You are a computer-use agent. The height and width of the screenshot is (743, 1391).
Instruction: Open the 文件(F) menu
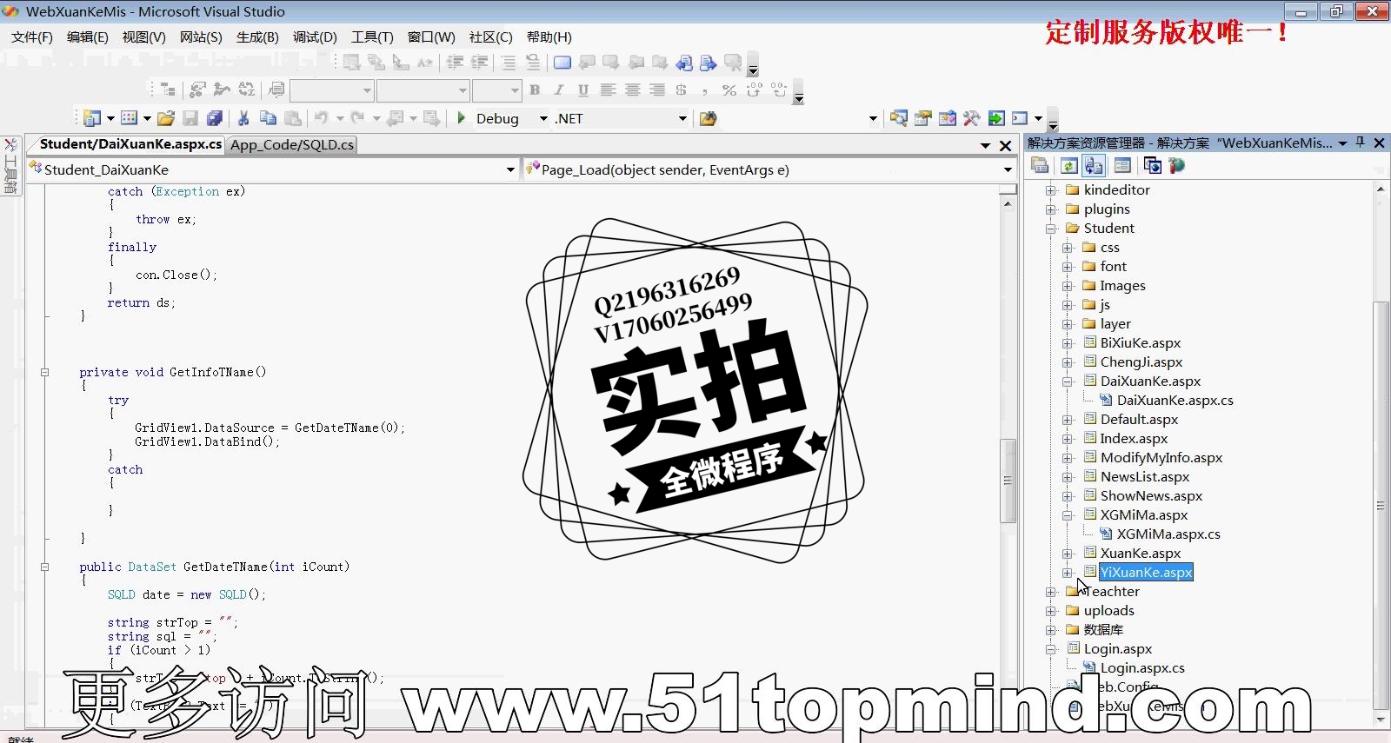[x=32, y=37]
